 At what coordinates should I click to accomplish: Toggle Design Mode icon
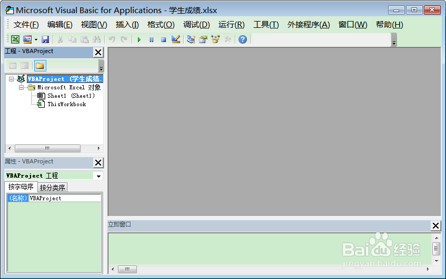pos(176,39)
